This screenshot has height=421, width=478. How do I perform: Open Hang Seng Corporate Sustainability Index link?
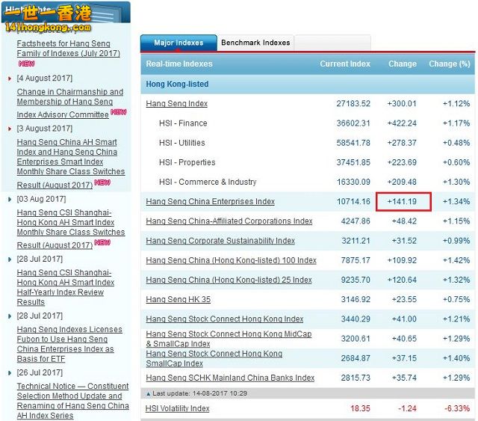[220, 241]
